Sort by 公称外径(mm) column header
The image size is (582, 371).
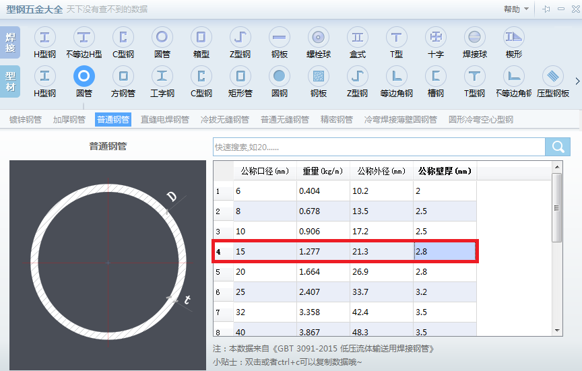[x=381, y=171]
